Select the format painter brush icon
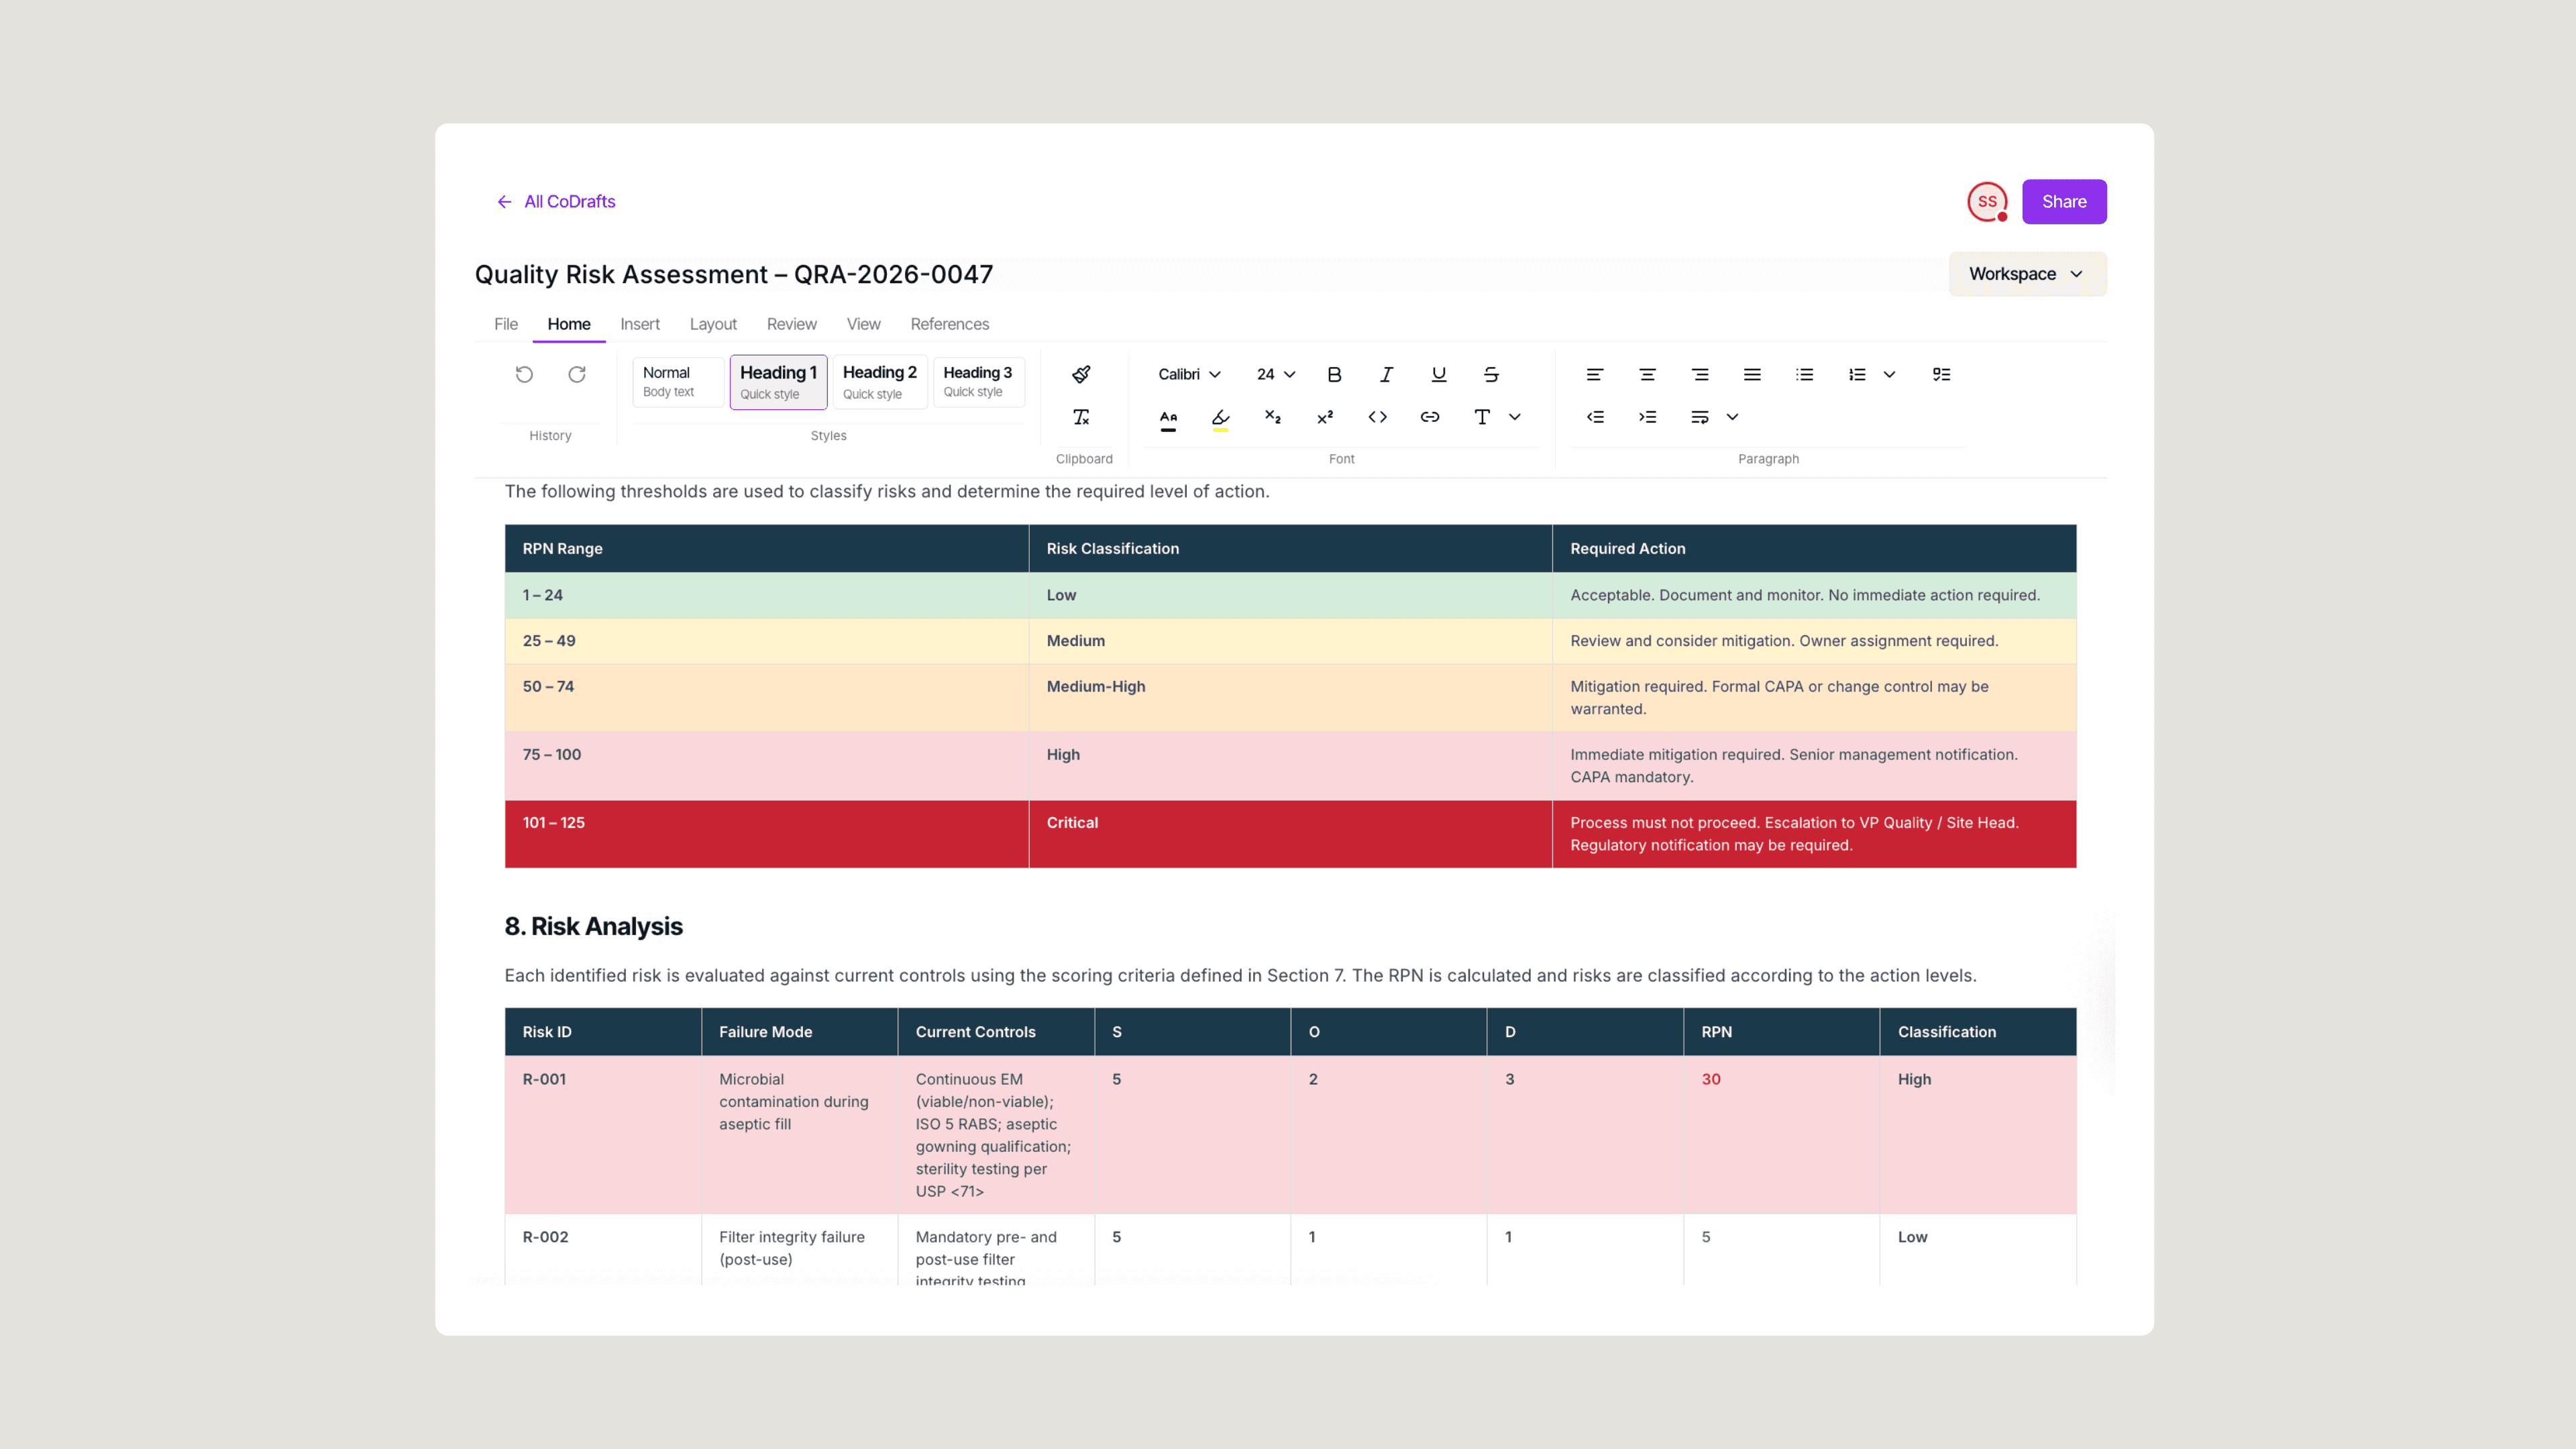 (1081, 374)
